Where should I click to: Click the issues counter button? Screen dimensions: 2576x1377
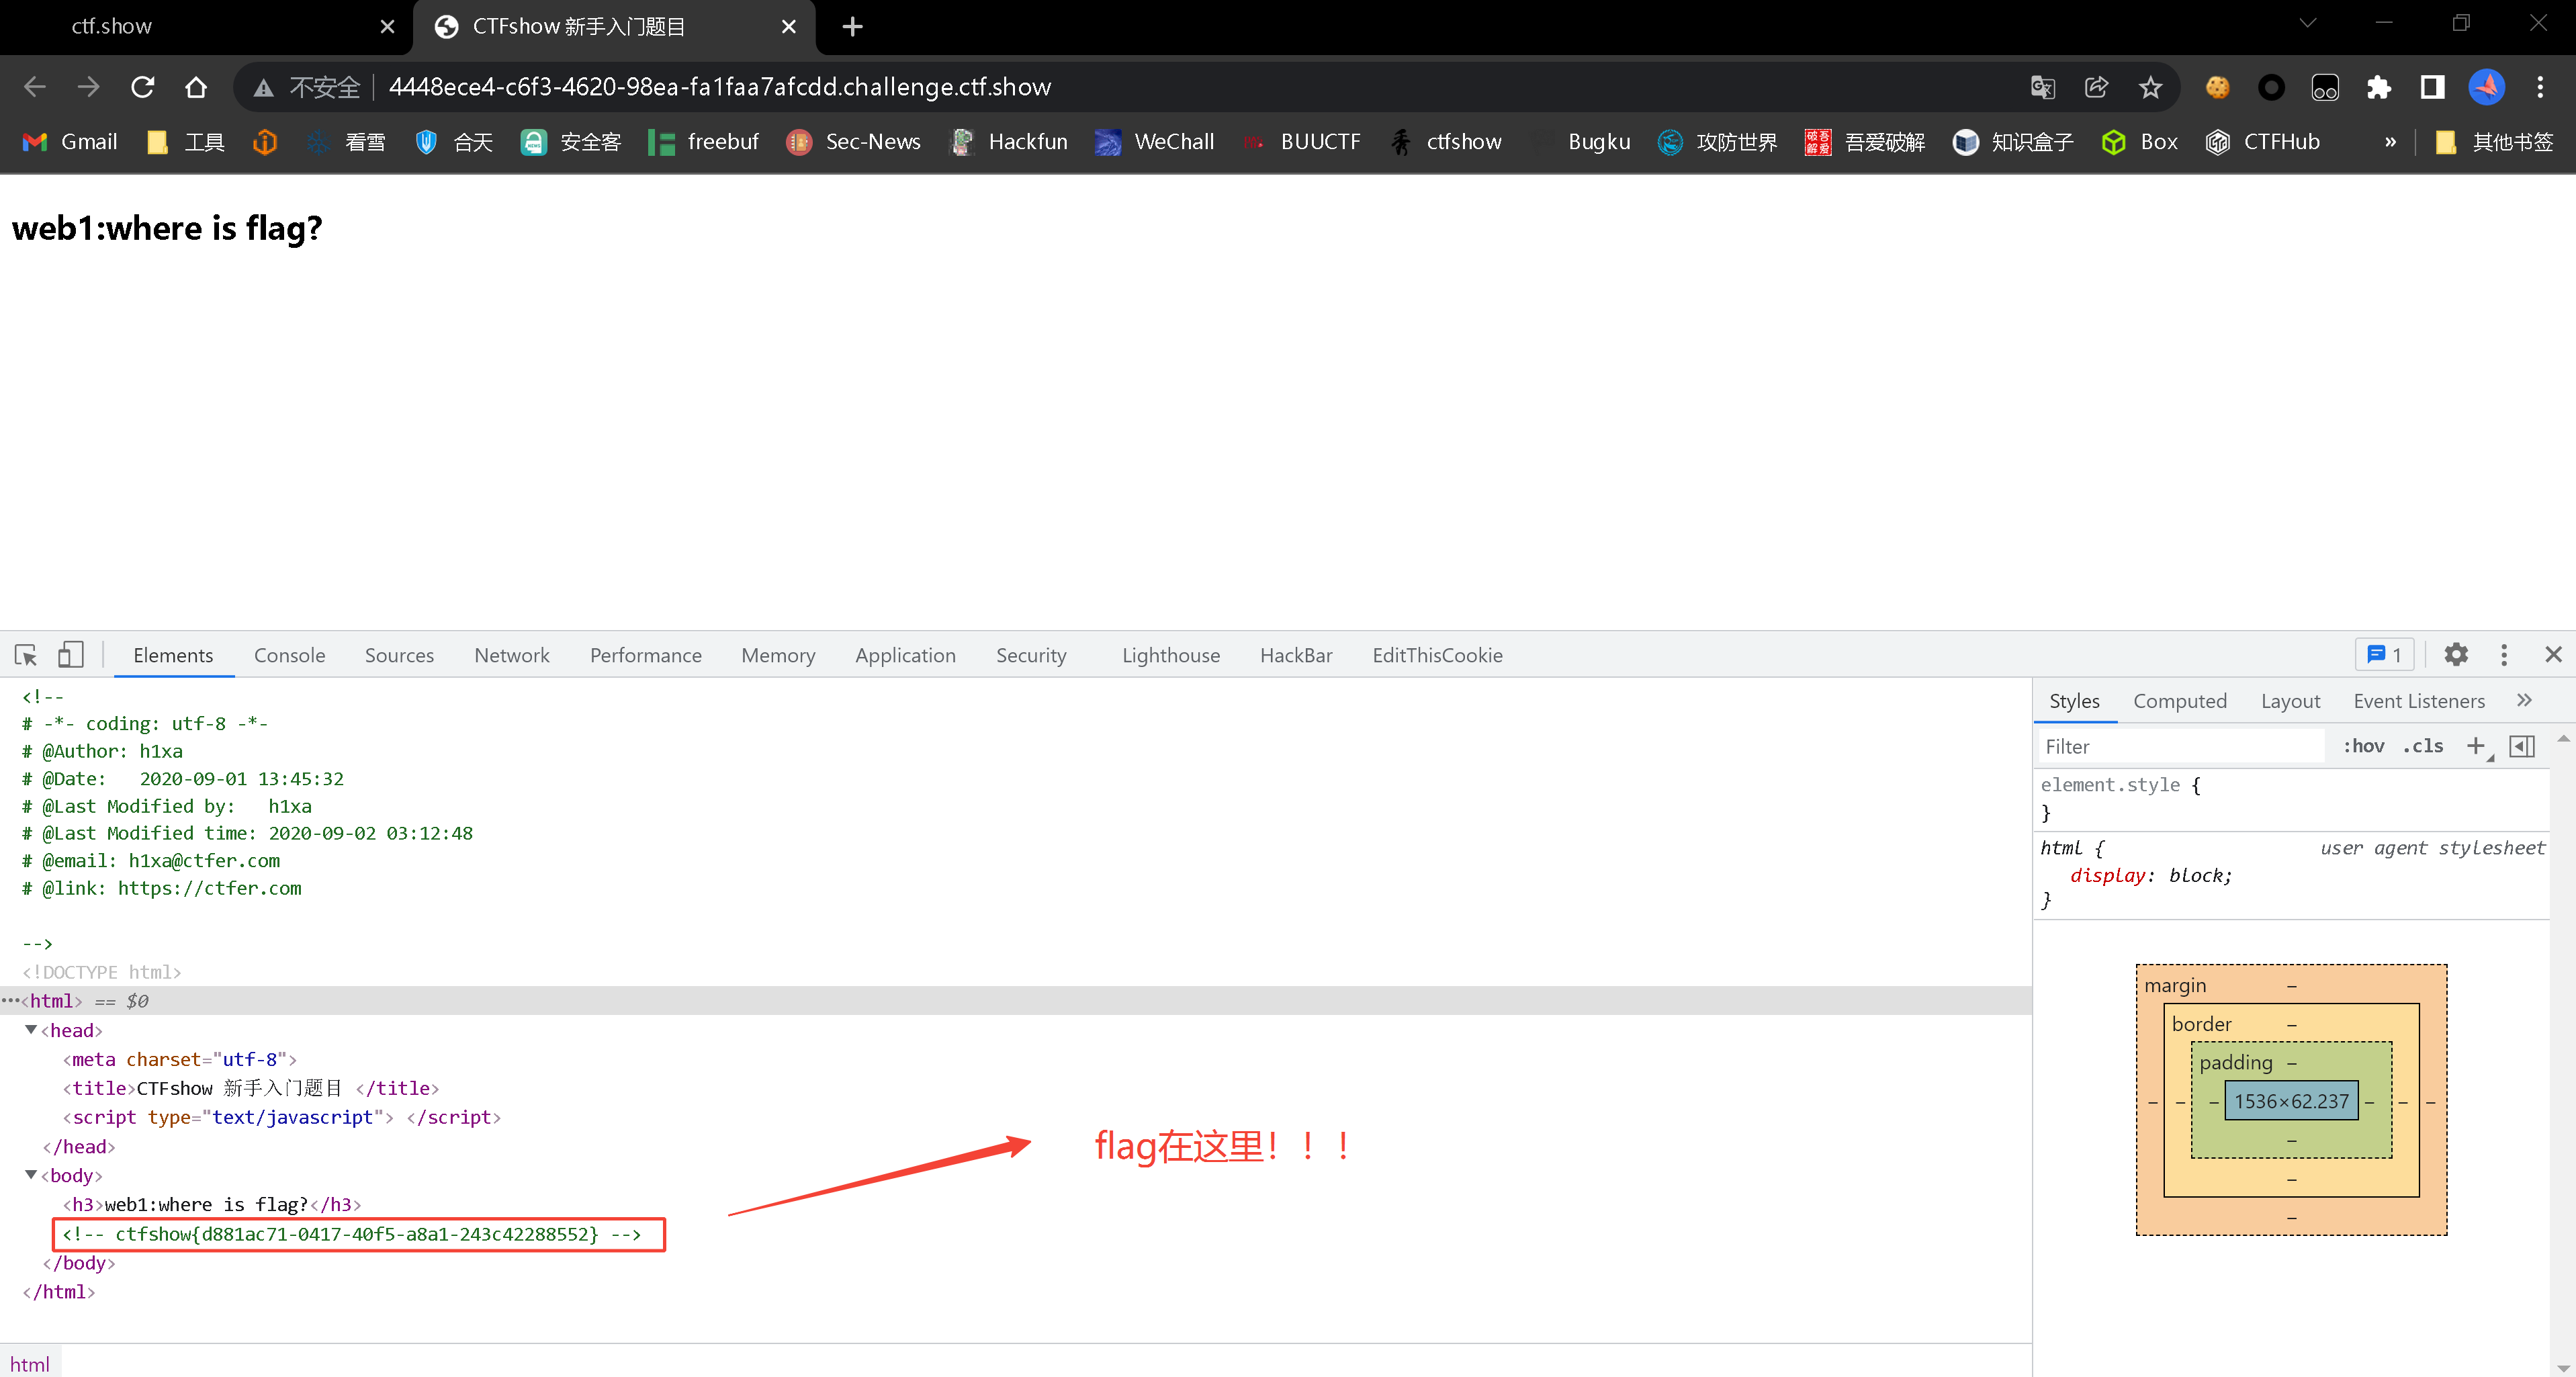pyautogui.click(x=2384, y=655)
